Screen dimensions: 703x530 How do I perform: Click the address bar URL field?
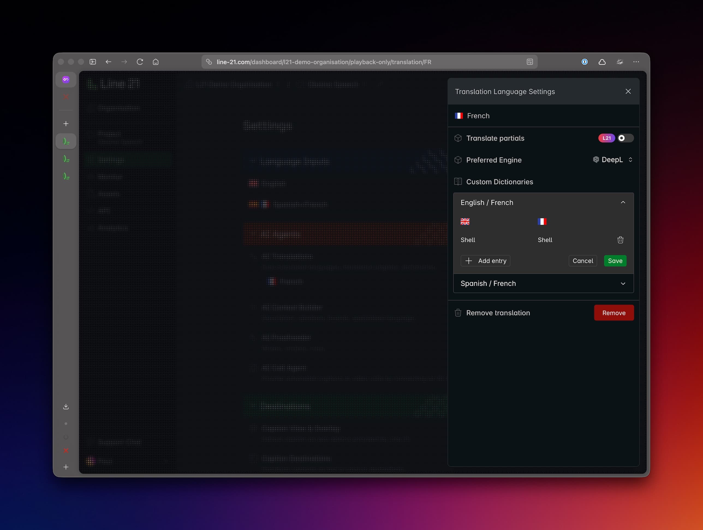pos(324,62)
